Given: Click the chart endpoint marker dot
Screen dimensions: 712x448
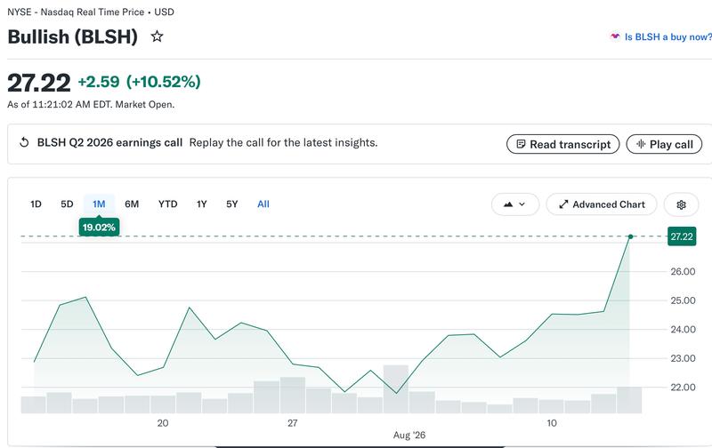Looking at the screenshot, I should (630, 236).
